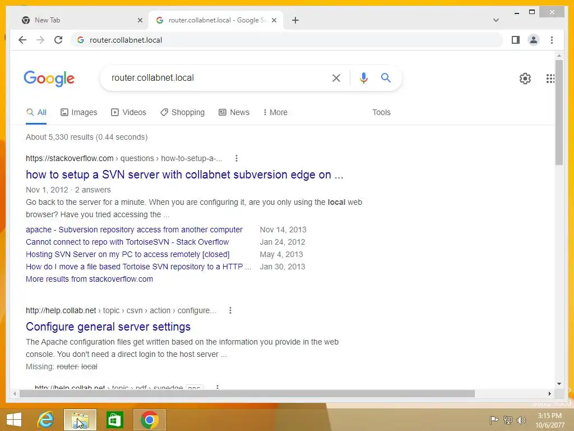
Task: Click About 5,330 results text
Action: pyautogui.click(x=86, y=137)
